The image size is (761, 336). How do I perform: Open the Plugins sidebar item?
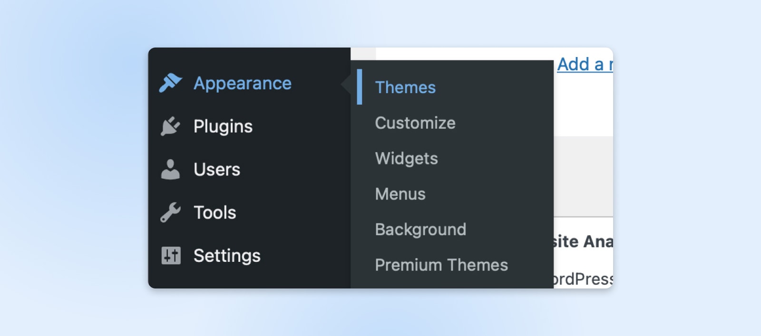coord(223,126)
